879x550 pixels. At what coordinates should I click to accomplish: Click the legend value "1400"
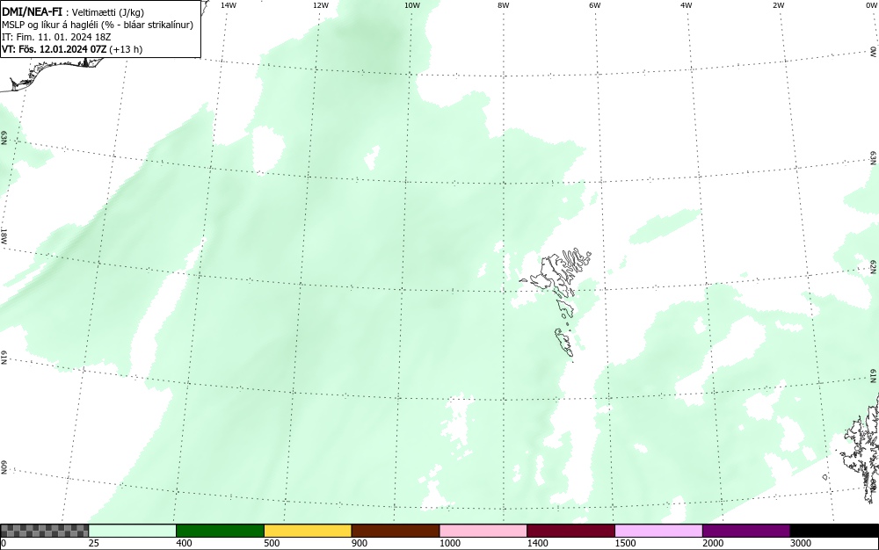537,543
